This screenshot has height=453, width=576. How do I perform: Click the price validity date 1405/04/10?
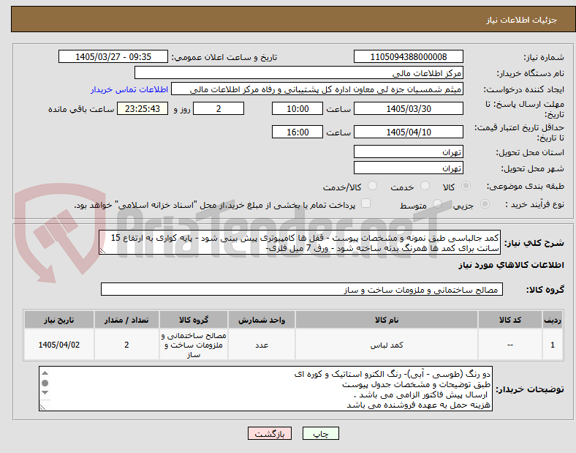(409, 132)
